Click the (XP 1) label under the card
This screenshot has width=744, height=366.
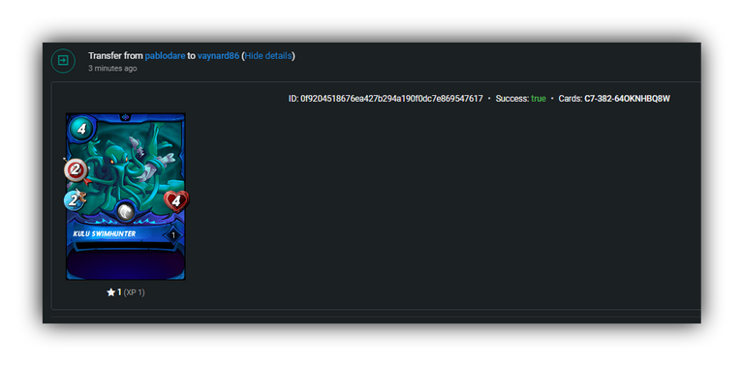coord(135,292)
